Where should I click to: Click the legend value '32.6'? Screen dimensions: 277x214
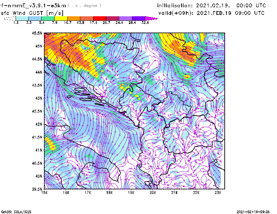coord(145,23)
